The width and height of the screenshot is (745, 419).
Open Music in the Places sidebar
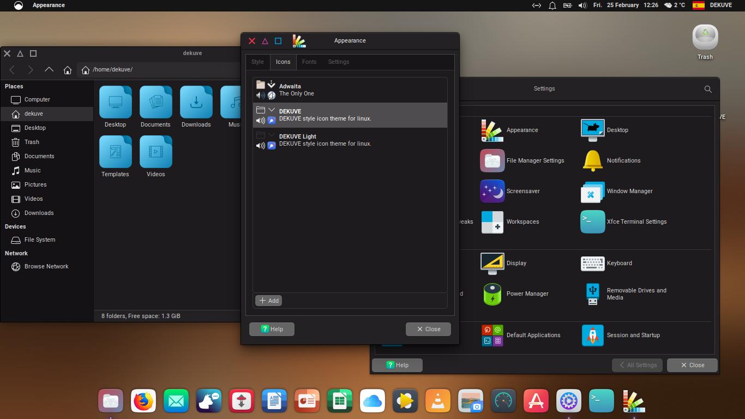[47, 170]
